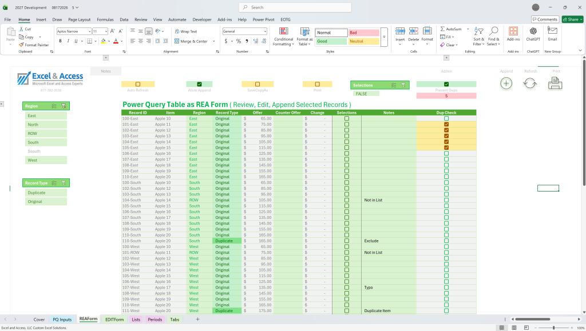The width and height of the screenshot is (586, 331).
Task: Uncheck the Prevent Dups checkbox
Action: click(446, 85)
